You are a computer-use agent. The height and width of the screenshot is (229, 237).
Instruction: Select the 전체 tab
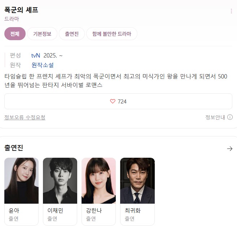point(15,34)
